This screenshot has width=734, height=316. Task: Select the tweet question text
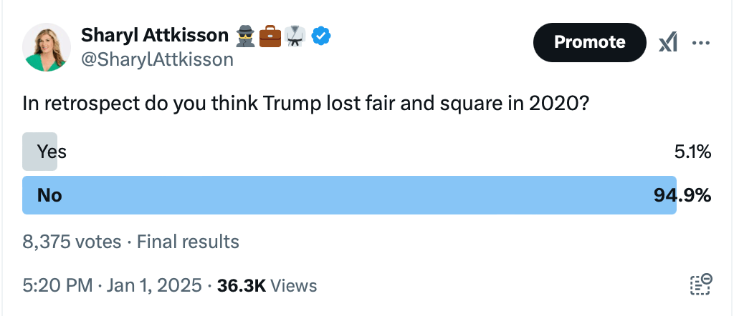click(x=305, y=104)
